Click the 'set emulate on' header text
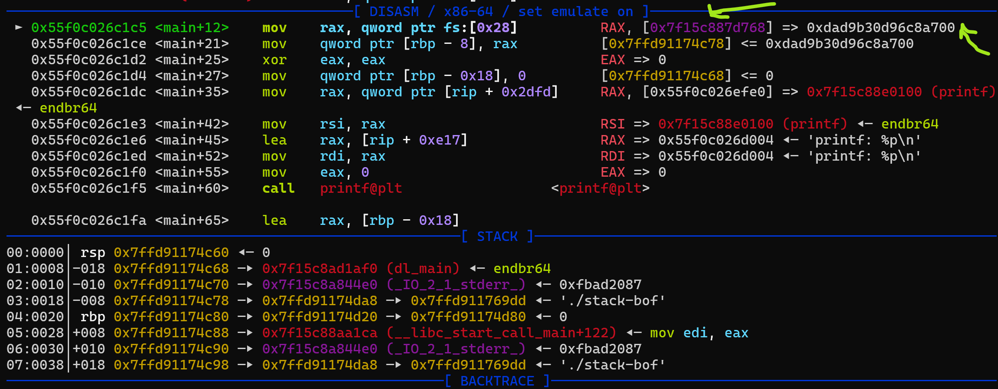Viewport: 998px width, 389px height. point(575,11)
